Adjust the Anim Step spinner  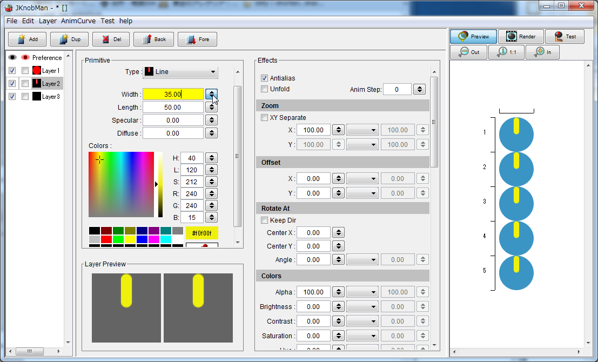[420, 89]
